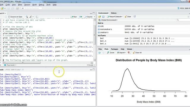Open the Top Level scope selector
This screenshot has width=190, height=107.
(10, 65)
